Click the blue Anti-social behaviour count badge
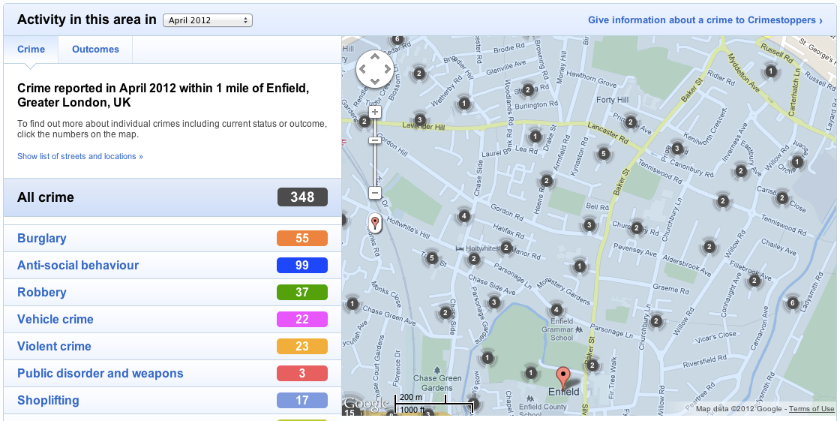This screenshot has width=840, height=421. click(301, 266)
